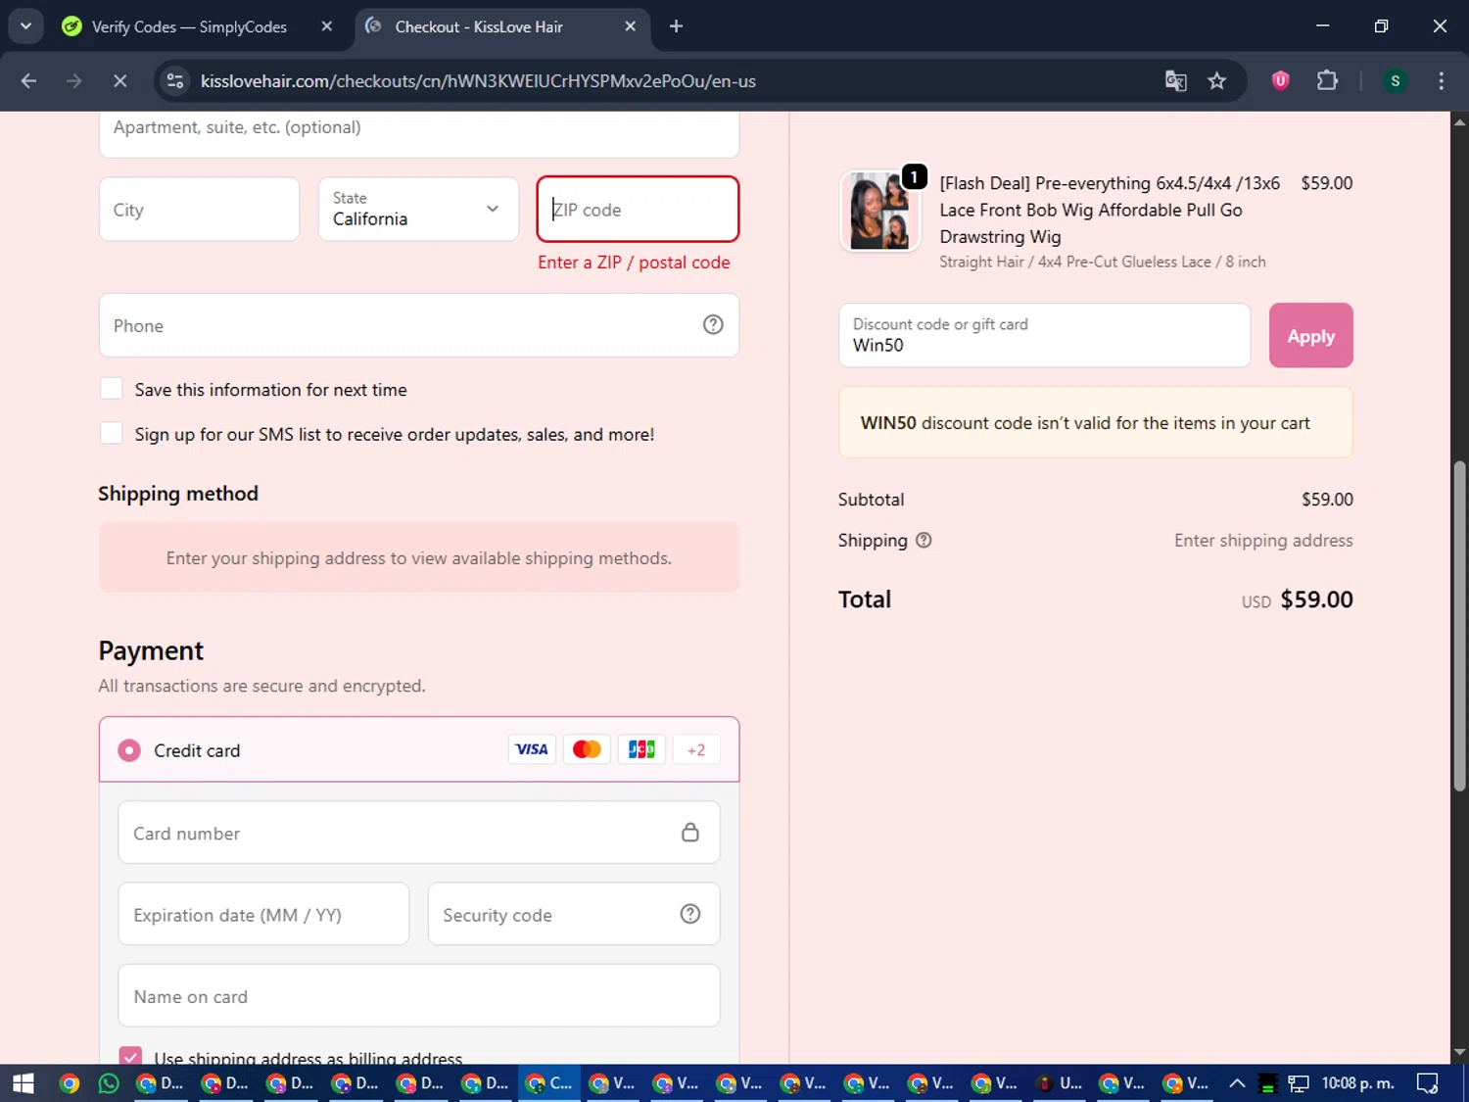Open a new tab with the plus button
The height and width of the screenshot is (1102, 1469).
coord(676,26)
